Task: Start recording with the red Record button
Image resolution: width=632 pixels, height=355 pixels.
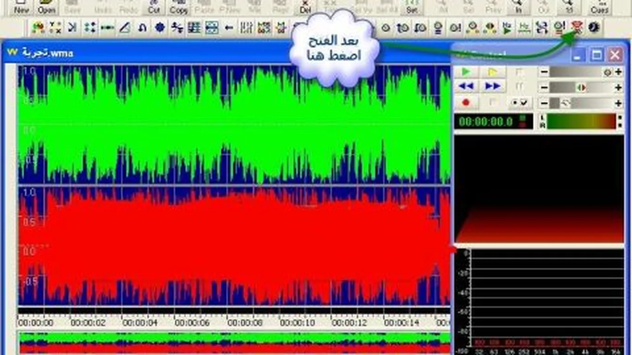Action: pos(466,103)
